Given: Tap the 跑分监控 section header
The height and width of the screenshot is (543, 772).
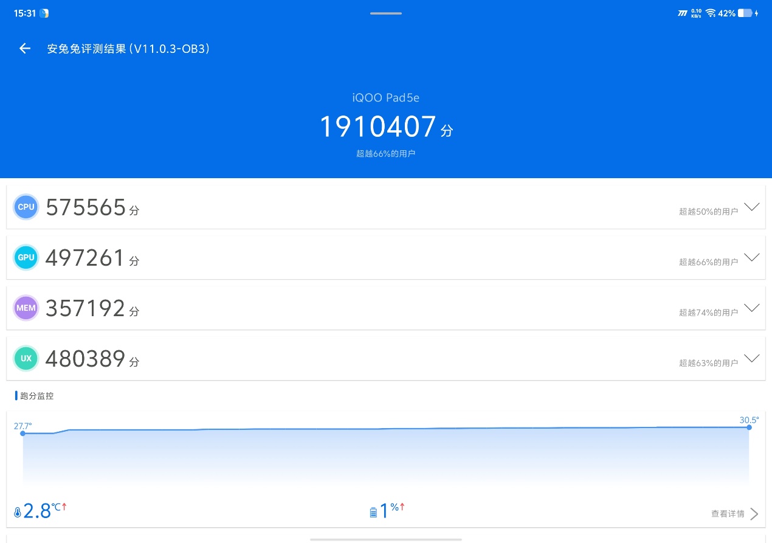Looking at the screenshot, I should click(36, 396).
